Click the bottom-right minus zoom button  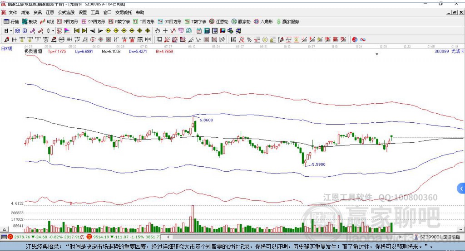460,229
